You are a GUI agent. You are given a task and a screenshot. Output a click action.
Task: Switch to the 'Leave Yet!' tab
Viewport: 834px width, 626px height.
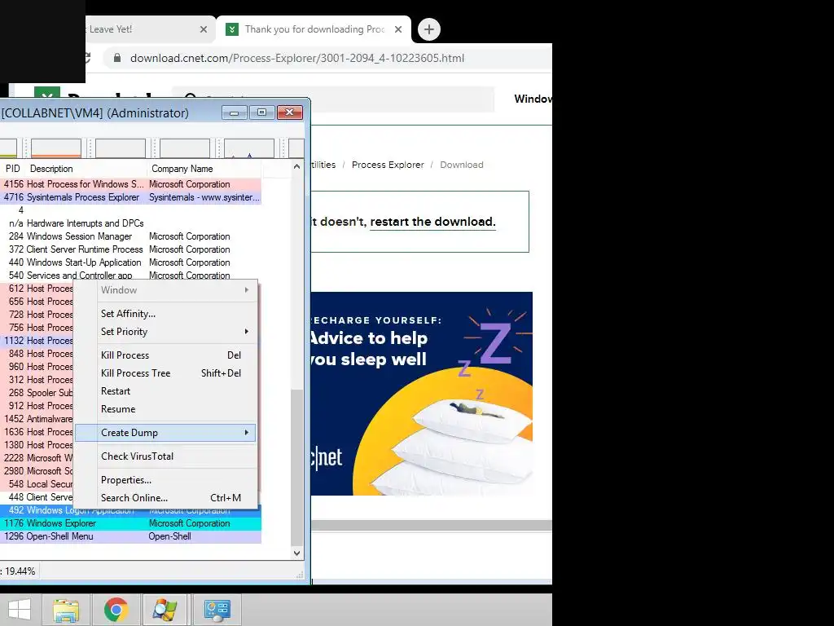[151, 29]
